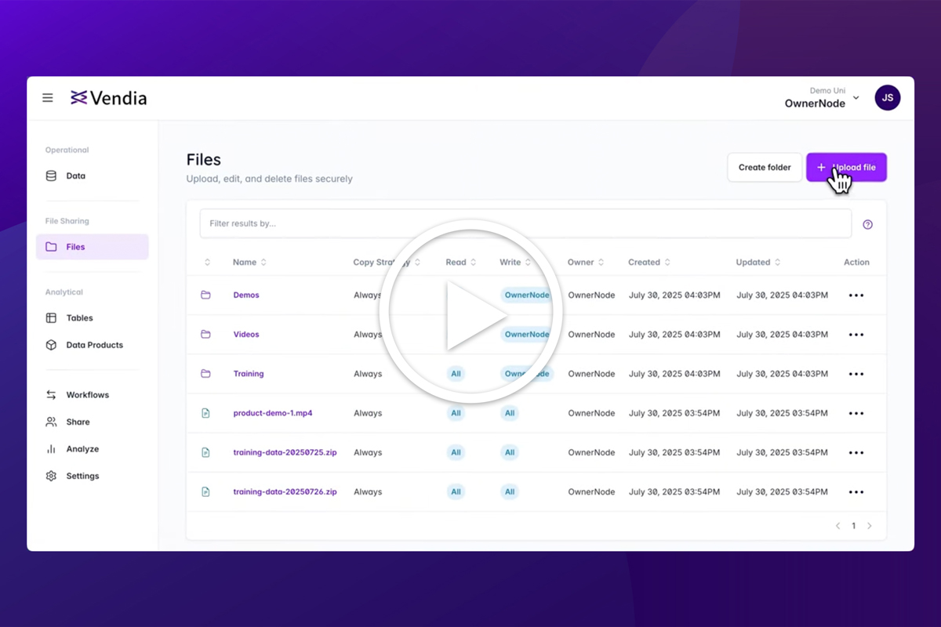Click the All read badge for training-data-20250725.zip

456,452
